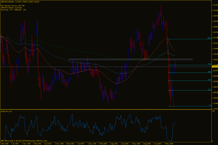This screenshot has width=218, height=145.
Task: Click the 1 Mar 1996 date label
Action: pyautogui.click(x=70, y=144)
